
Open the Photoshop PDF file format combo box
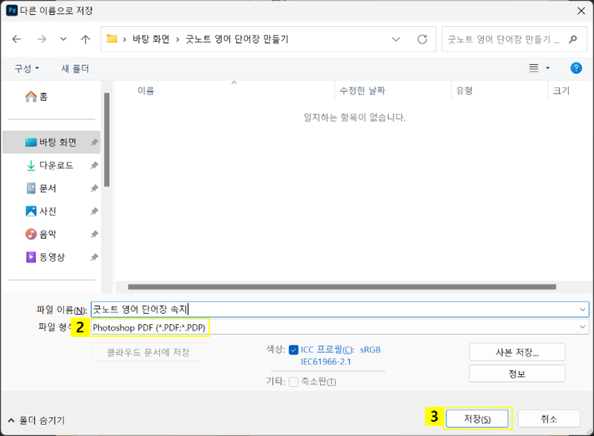(x=340, y=327)
